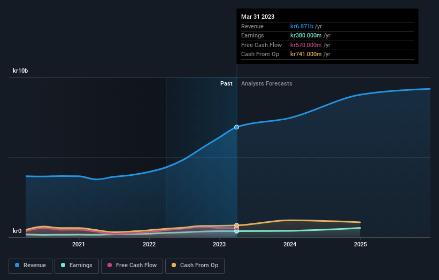Select the 2025 x-axis label
The image size is (439, 280).
[x=360, y=244]
